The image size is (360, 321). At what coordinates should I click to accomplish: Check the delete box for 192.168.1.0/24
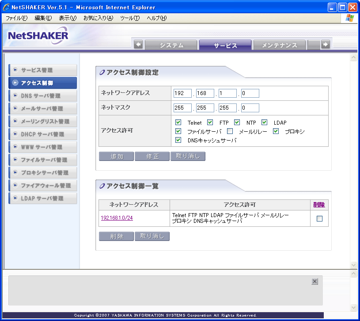[319, 218]
